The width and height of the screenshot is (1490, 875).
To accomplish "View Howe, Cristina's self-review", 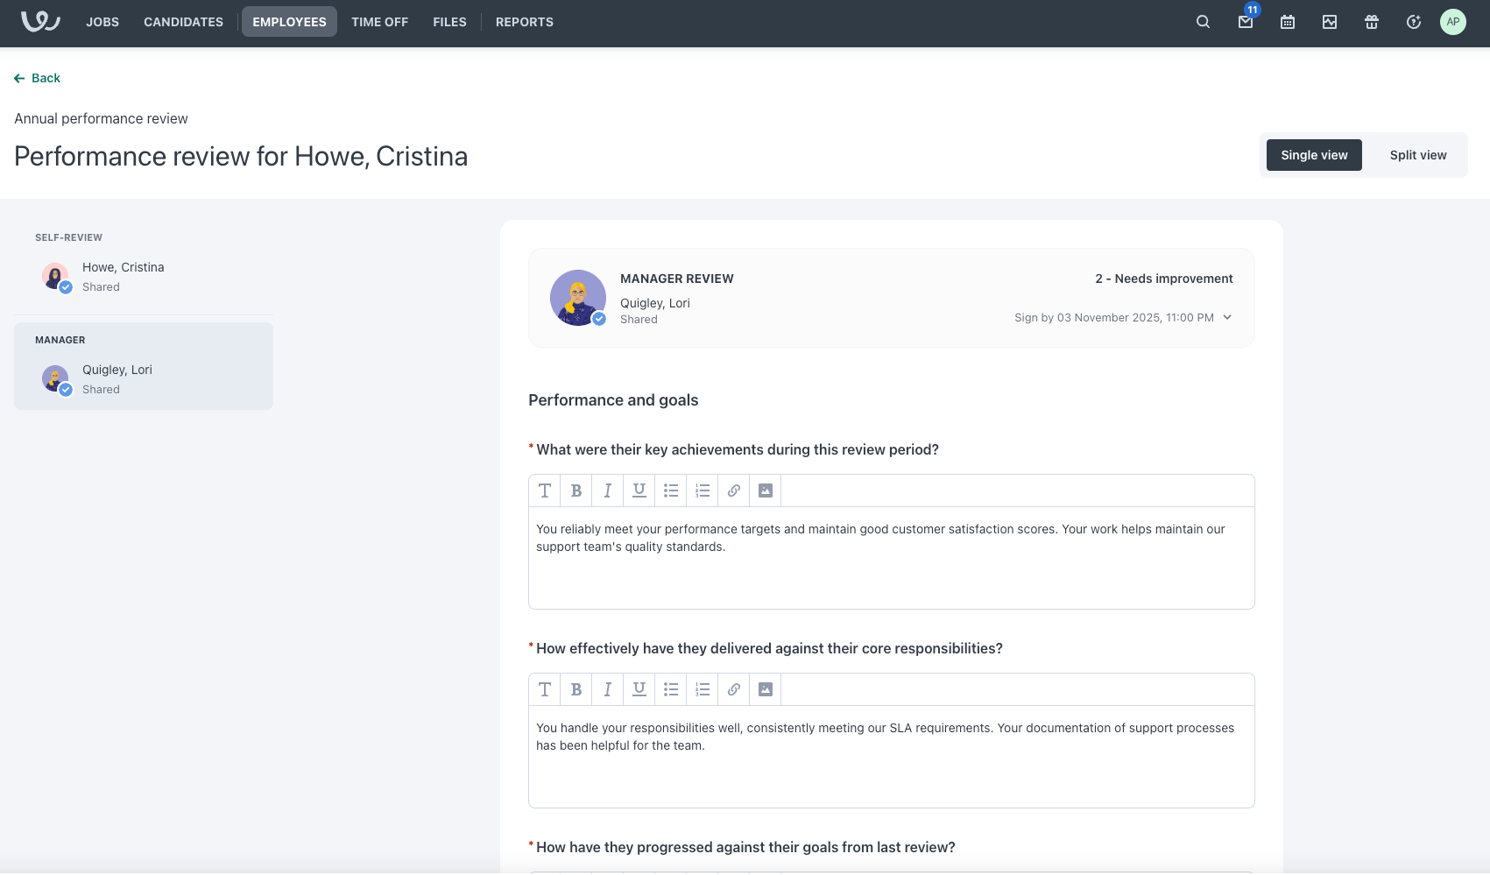I will coord(123,276).
